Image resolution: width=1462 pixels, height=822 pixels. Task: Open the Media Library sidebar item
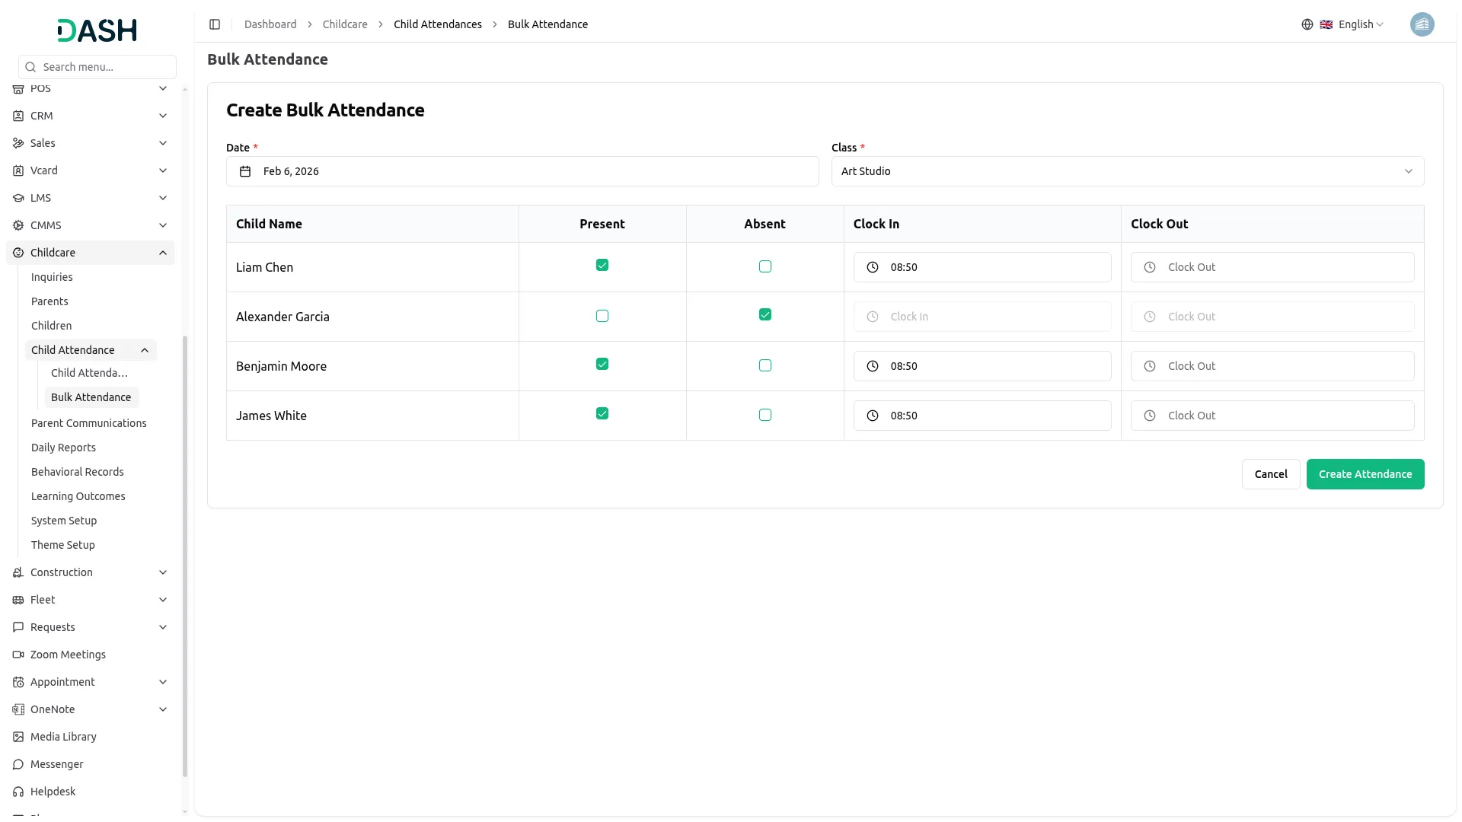tap(63, 737)
